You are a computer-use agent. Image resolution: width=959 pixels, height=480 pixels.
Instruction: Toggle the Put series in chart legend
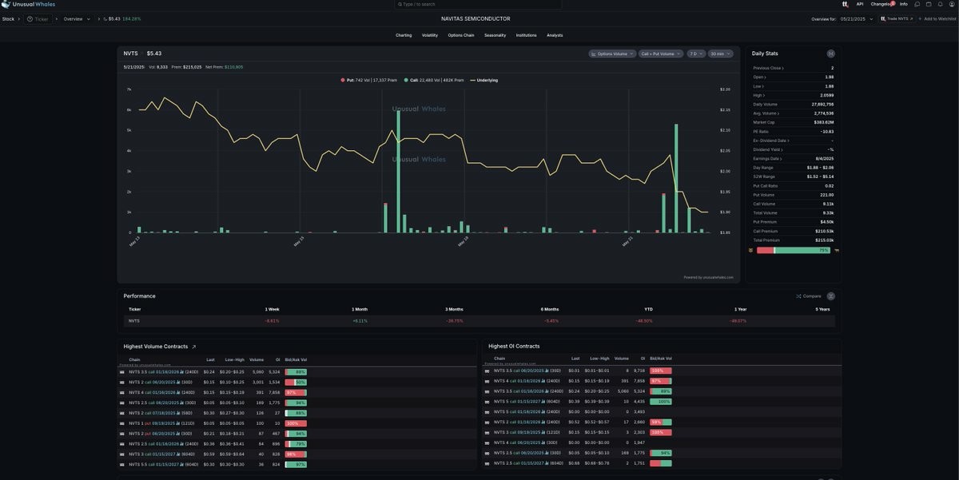tap(369, 80)
